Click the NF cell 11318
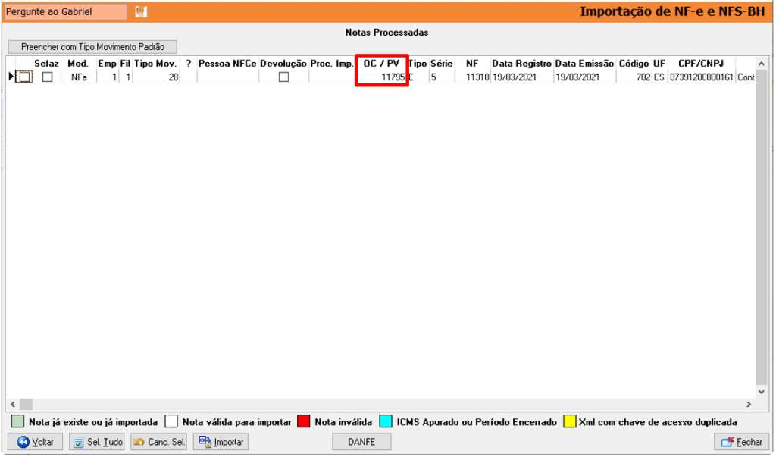 tap(473, 77)
